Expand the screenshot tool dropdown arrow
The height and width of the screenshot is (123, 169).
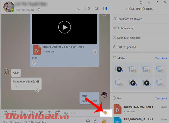coord(34,113)
